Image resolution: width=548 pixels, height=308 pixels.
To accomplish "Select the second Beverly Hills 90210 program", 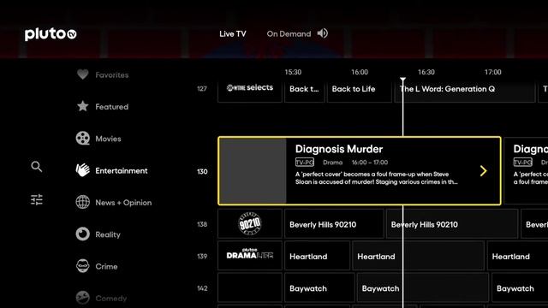I will (452, 223).
